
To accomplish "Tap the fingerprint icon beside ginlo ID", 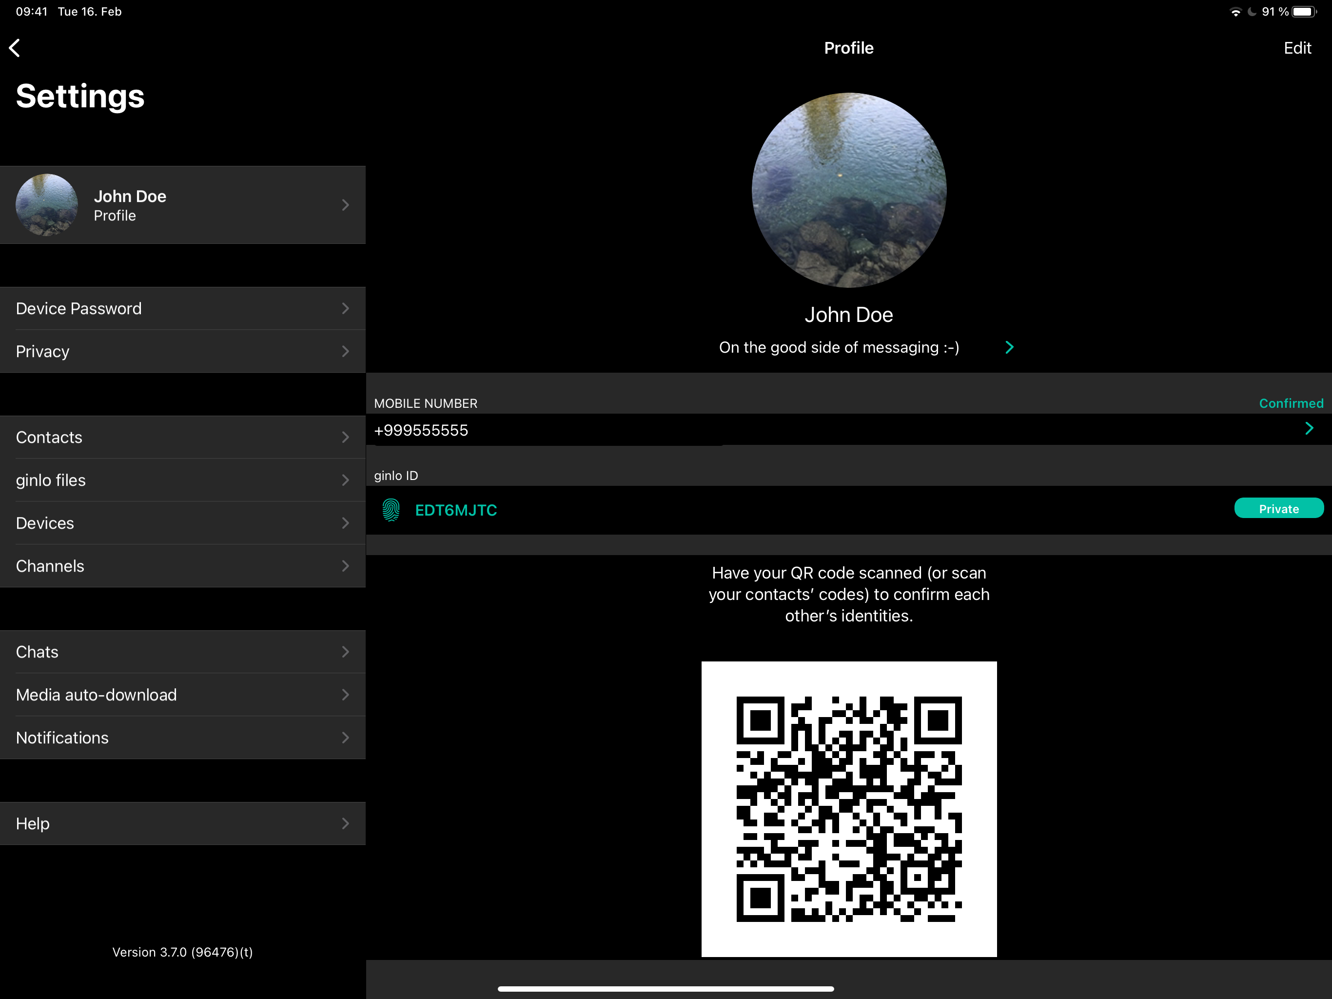I will click(391, 510).
